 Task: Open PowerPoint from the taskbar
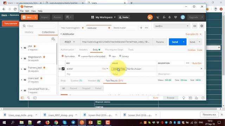(90, 122)
